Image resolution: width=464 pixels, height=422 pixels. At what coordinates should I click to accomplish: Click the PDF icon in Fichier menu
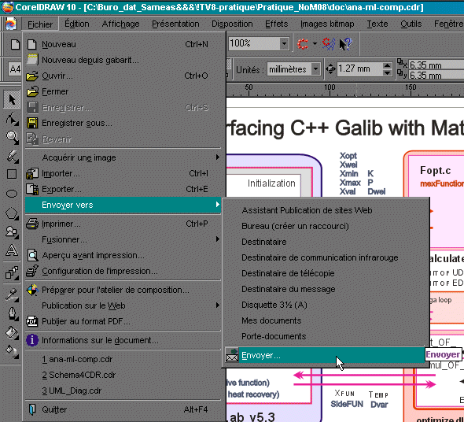(x=32, y=321)
